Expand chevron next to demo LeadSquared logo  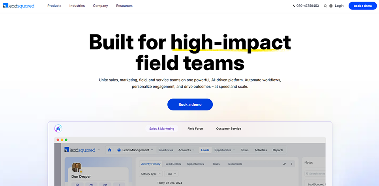click(x=99, y=150)
